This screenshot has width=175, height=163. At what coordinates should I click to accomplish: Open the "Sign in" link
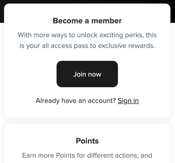point(128,101)
